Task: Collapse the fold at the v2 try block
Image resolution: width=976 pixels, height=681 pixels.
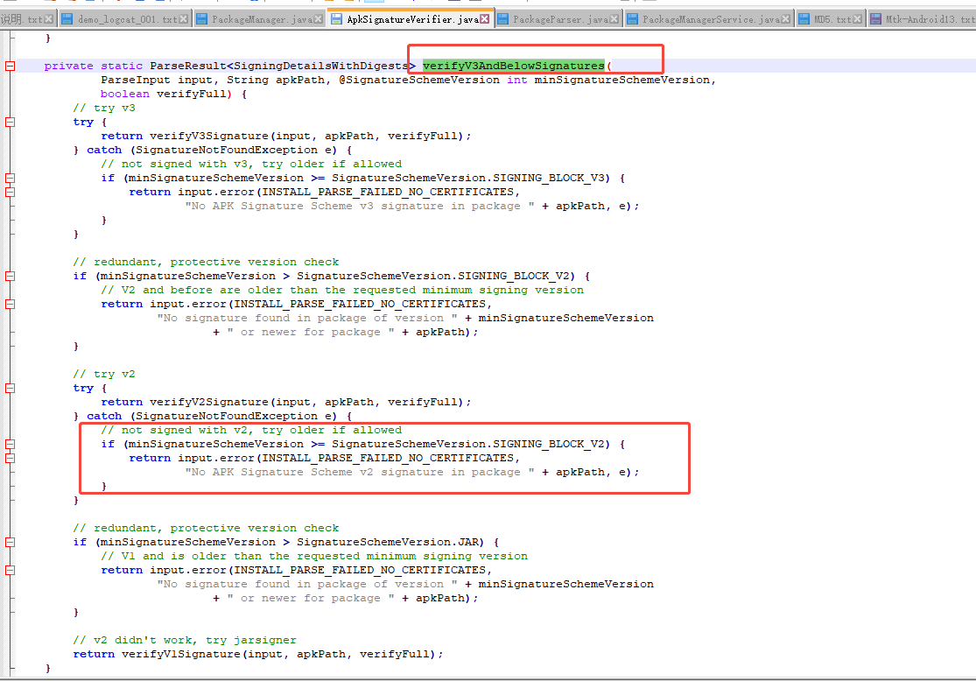Action: click(x=10, y=389)
